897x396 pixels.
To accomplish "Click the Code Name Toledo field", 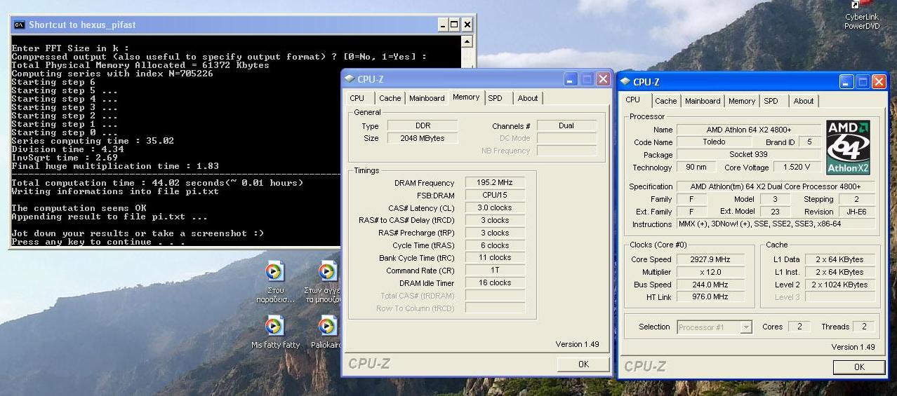I will [x=714, y=142].
